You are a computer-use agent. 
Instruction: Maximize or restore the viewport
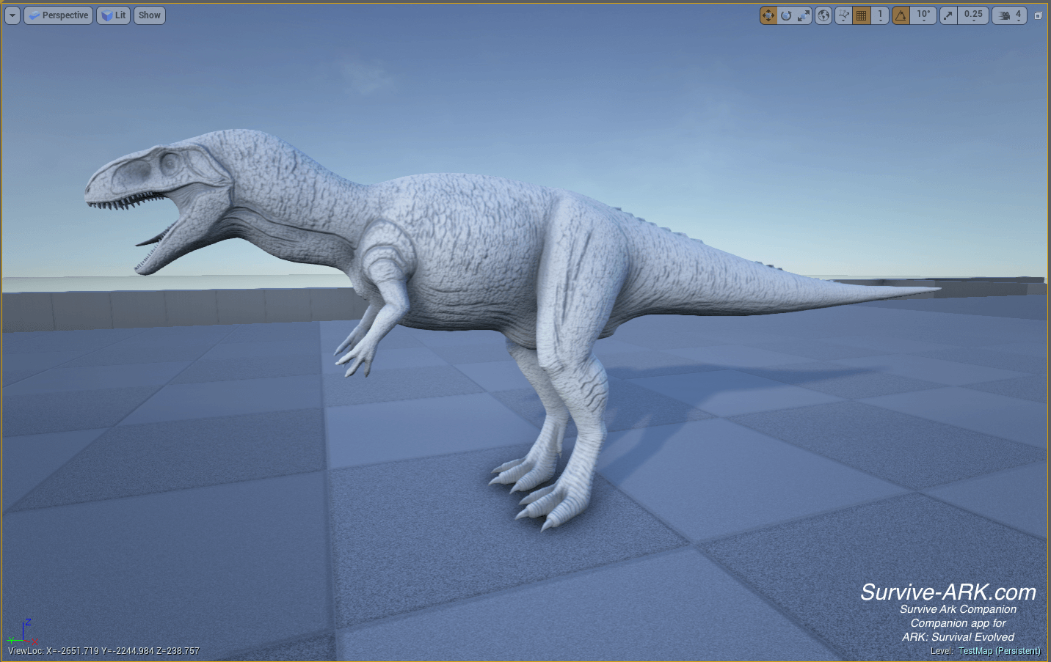coord(1039,15)
